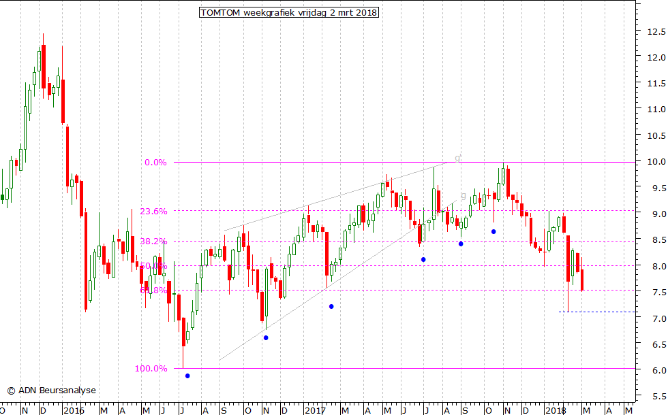This screenshot has width=668, height=415.
Task: Click the tall red candle at the 12.2 peak
Action: tap(44, 67)
